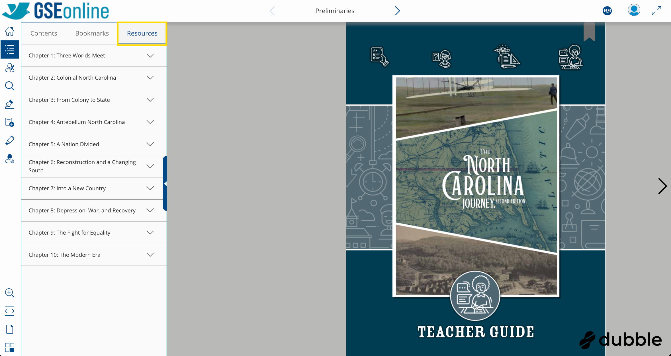Click the zoom in magnifier icon
This screenshot has width=671, height=356.
point(10,293)
